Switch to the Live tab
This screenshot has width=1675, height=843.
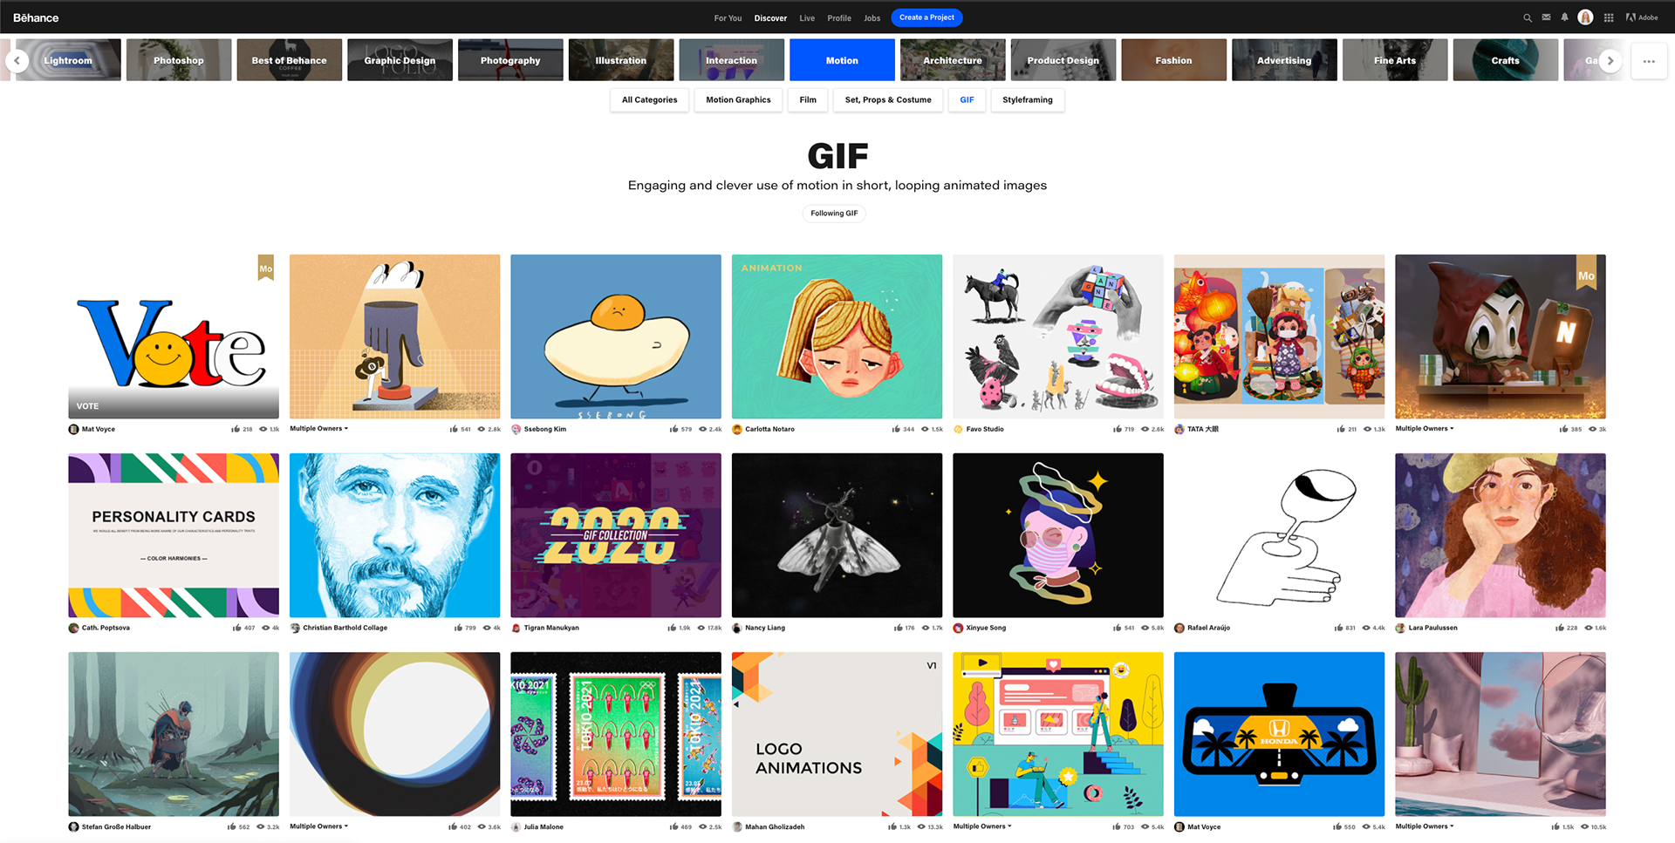[x=807, y=18]
